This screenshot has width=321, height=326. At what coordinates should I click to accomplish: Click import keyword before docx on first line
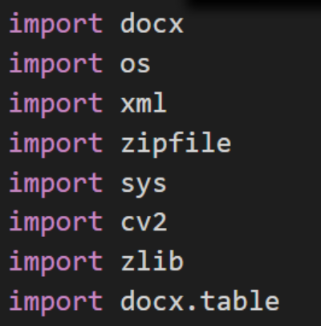pos(56,26)
